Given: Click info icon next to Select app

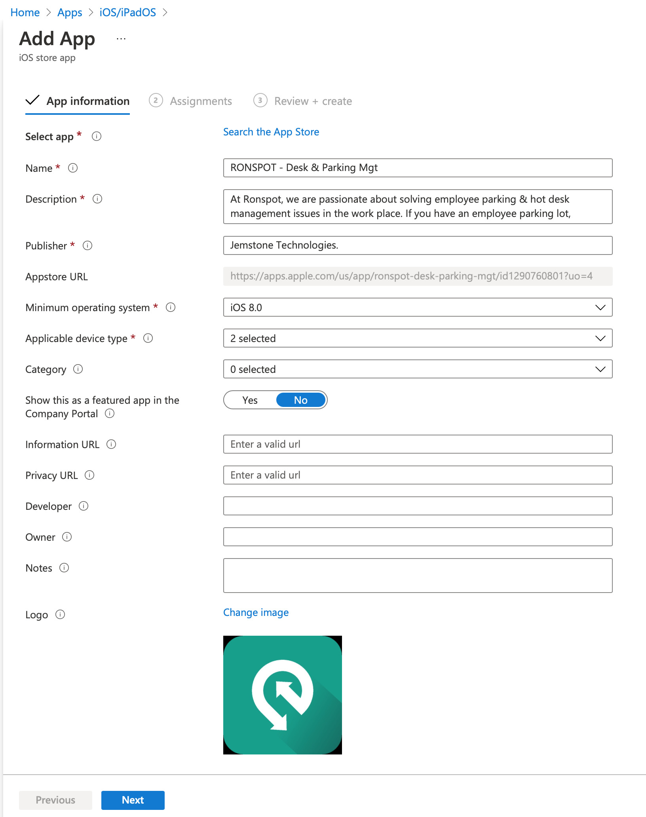Looking at the screenshot, I should click(x=97, y=137).
